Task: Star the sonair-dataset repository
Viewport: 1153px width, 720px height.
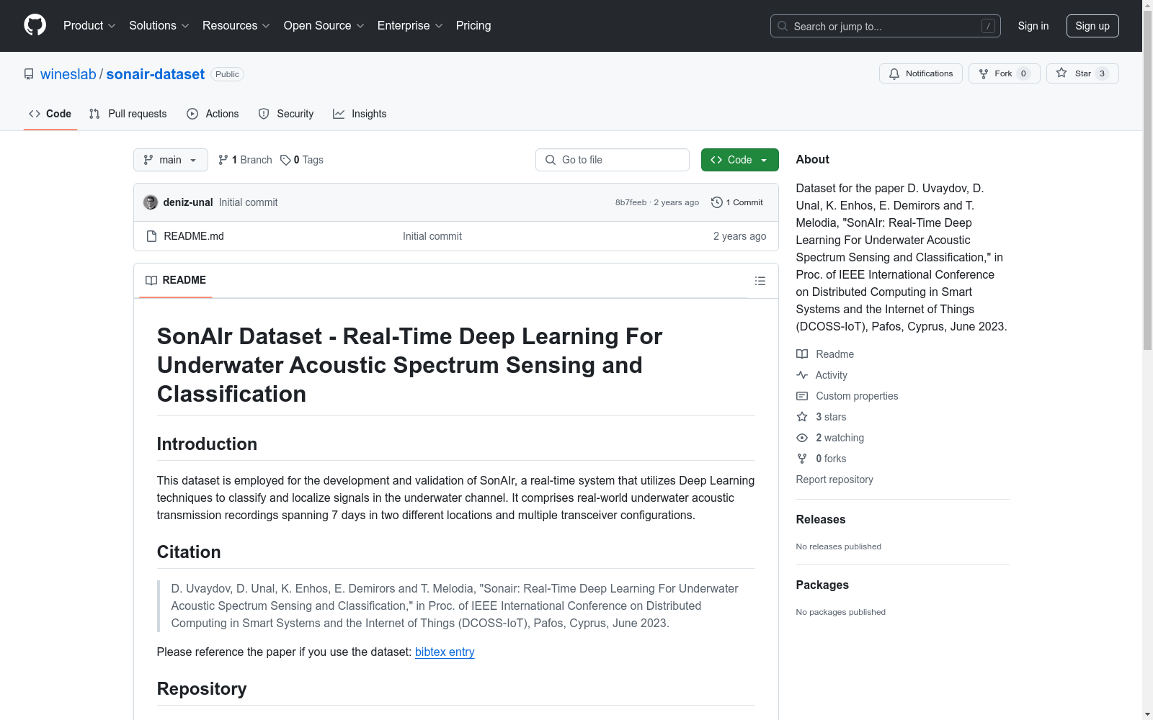Action: pyautogui.click(x=1082, y=73)
